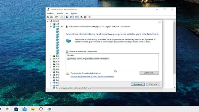199x112 pixels.
Task: Open Task View on the taskbar
Action: pyautogui.click(x=8, y=109)
